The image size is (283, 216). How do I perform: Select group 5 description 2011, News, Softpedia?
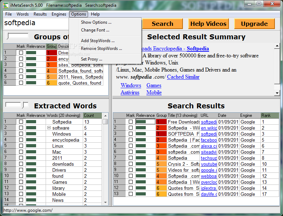[x=81, y=77]
